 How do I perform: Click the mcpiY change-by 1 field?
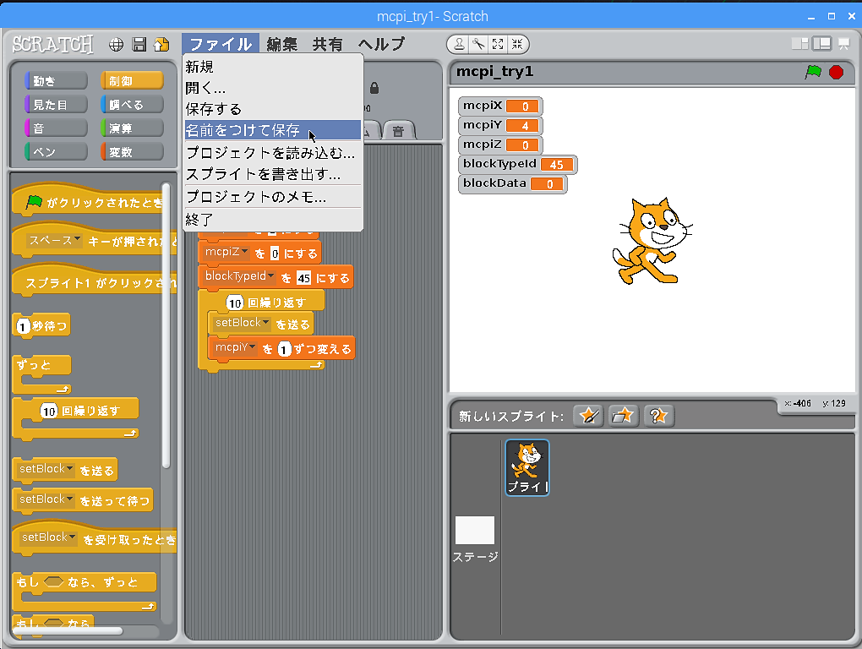click(284, 349)
